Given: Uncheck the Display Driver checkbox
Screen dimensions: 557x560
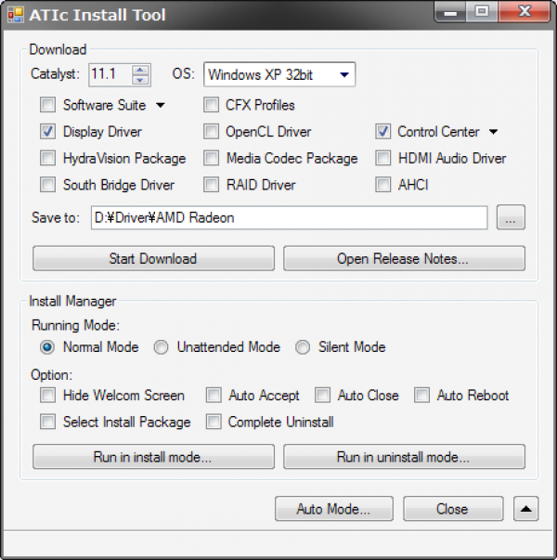Looking at the screenshot, I should click(48, 132).
